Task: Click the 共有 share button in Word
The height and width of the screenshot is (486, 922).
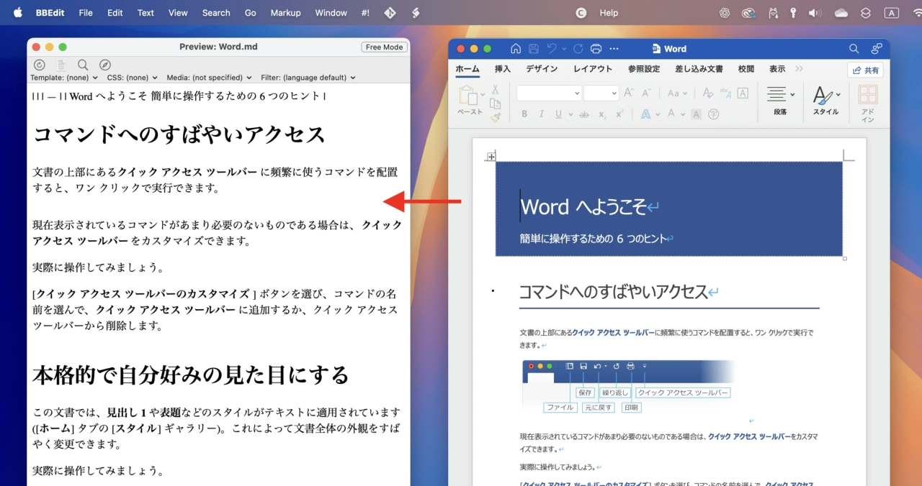Action: (866, 70)
